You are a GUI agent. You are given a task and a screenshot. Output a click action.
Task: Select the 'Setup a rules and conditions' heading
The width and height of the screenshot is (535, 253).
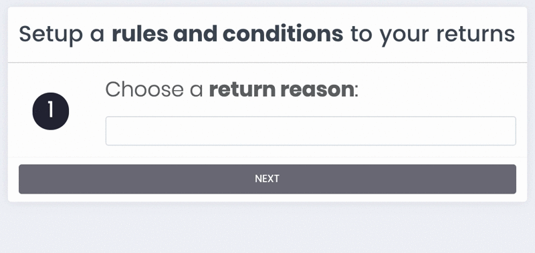pos(267,35)
